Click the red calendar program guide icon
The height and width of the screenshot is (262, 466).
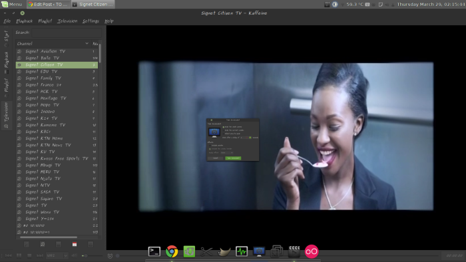coord(75,244)
